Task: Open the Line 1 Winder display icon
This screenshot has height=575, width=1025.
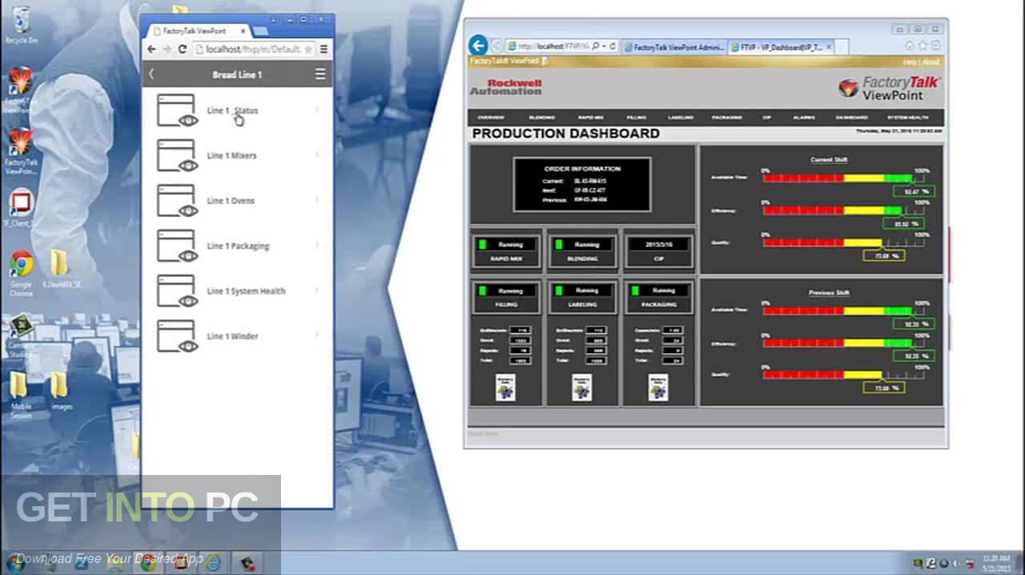Action: (x=177, y=336)
